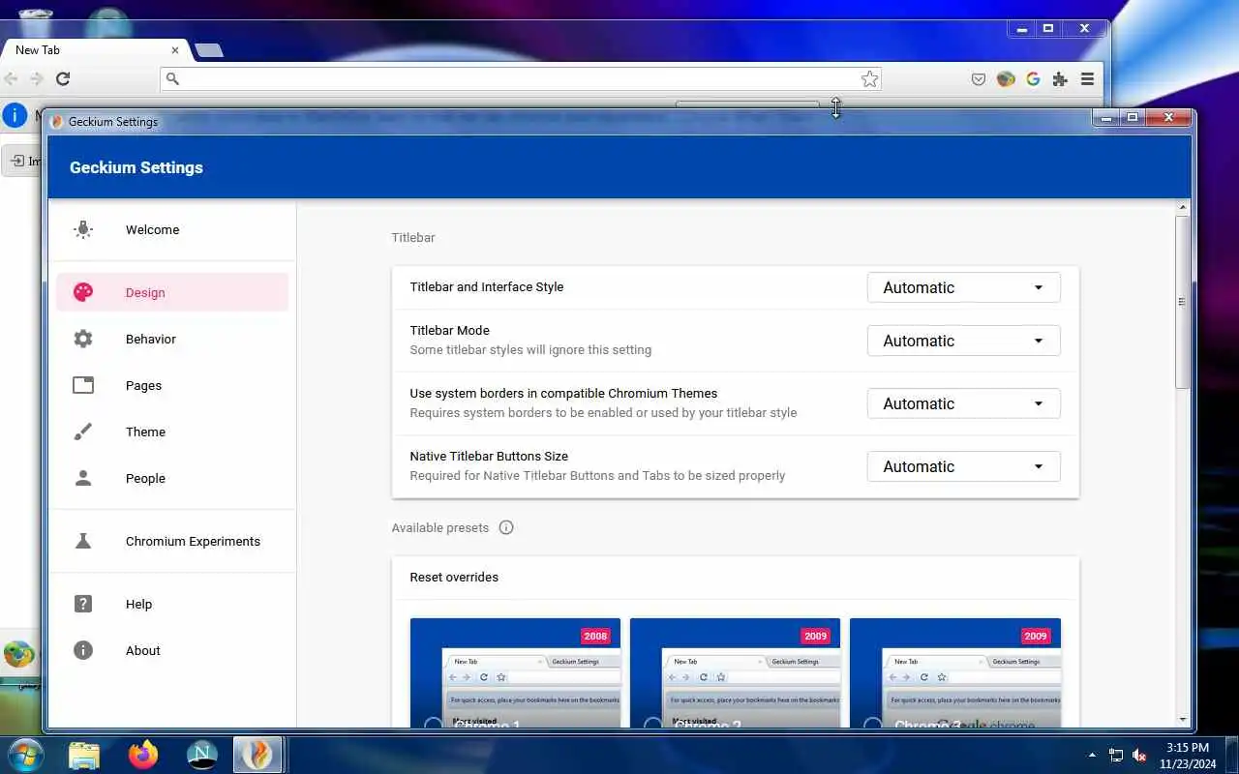This screenshot has width=1239, height=774.
Task: Click the settings page scroll-up arrow
Action: coord(1183,208)
